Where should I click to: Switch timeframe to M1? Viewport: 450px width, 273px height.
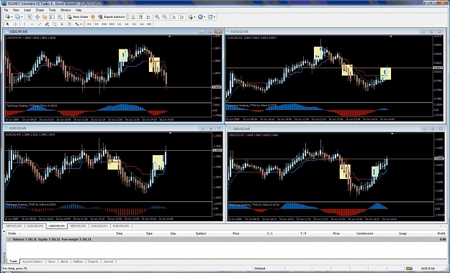click(x=89, y=24)
